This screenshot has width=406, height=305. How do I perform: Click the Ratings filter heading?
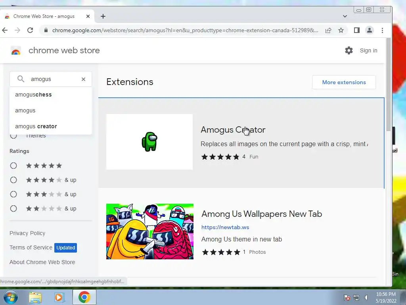click(19, 151)
